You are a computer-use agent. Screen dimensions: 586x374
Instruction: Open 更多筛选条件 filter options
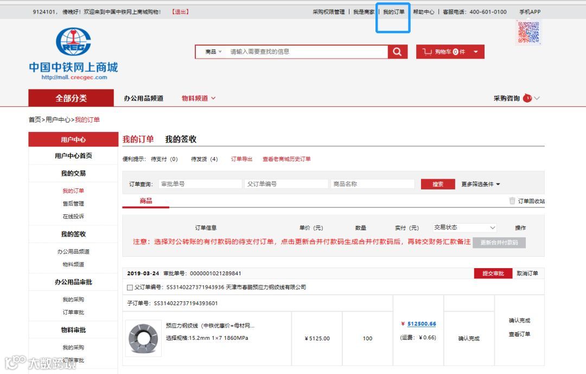coord(481,184)
